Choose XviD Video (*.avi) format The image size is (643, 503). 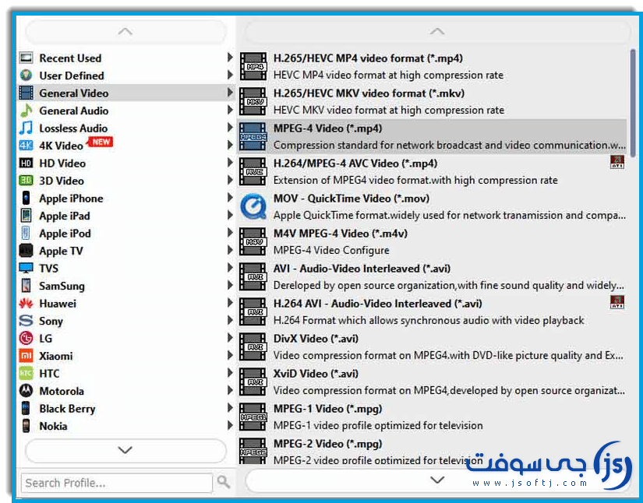pyautogui.click(x=433, y=382)
